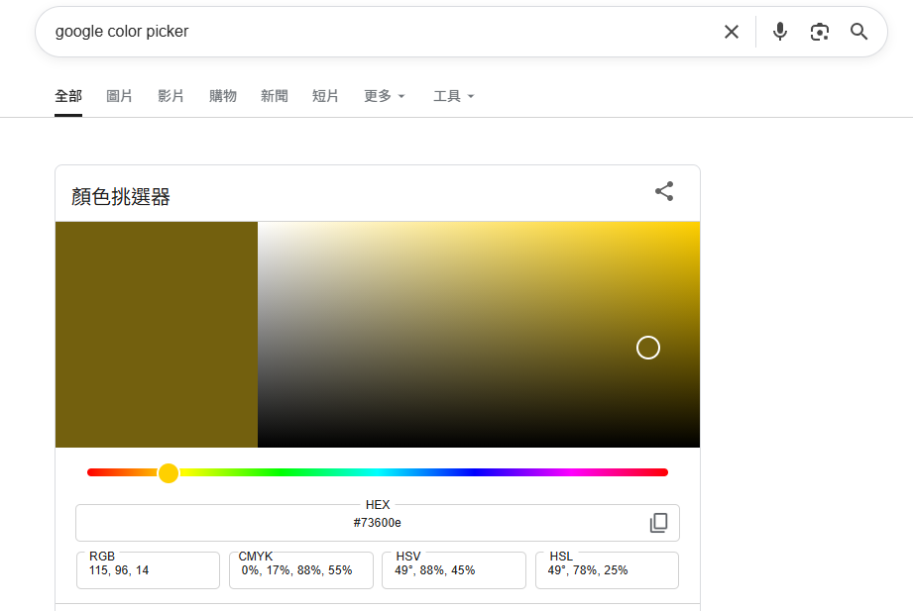Copy the HEX value with copy icon
Screen dimensions: 913x611
658,523
